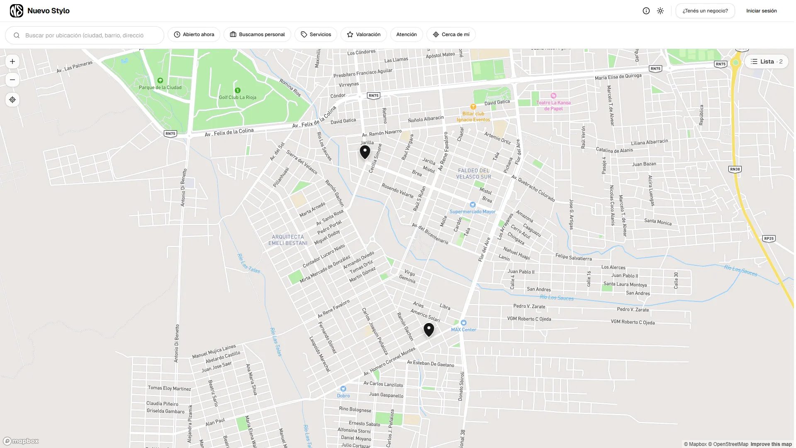
Task: Click the Dobro shop marker
Action: coord(343,389)
